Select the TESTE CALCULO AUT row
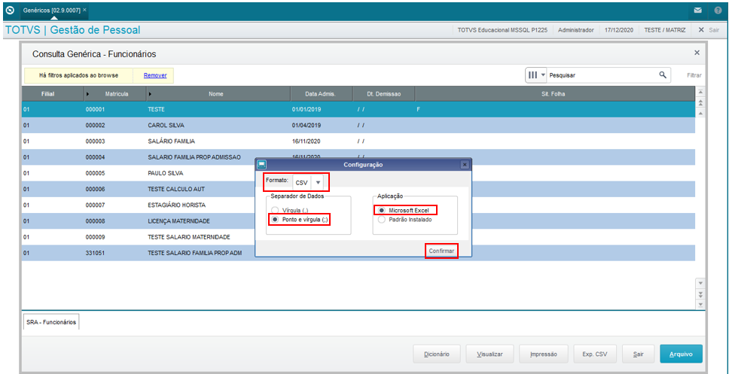This screenshot has height=374, width=729. pos(358,189)
